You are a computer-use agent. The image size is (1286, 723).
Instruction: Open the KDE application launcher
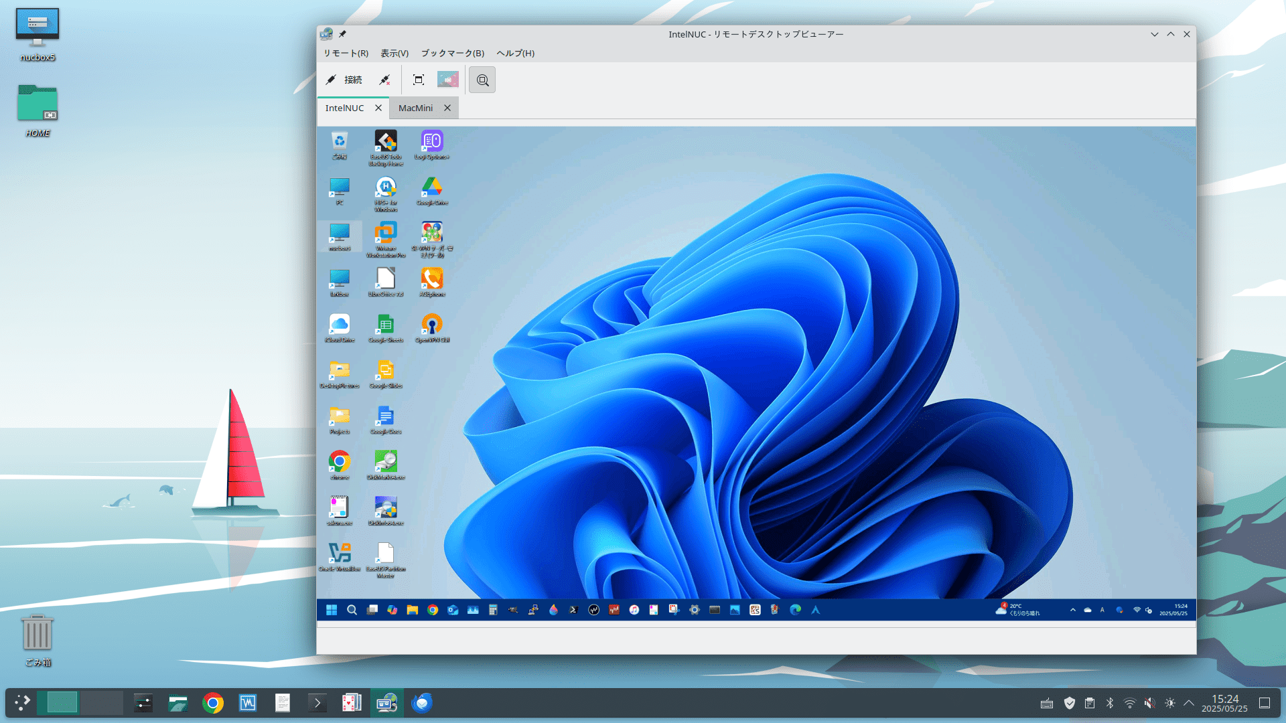(x=22, y=703)
